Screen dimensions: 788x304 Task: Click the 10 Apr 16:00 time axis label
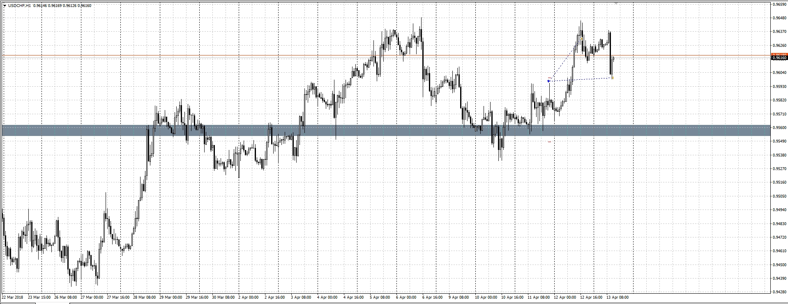click(513, 297)
